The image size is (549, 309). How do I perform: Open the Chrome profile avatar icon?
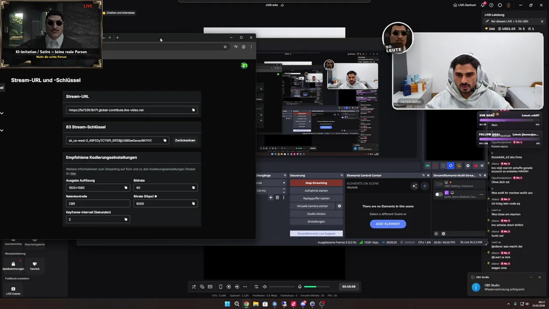pos(243,47)
